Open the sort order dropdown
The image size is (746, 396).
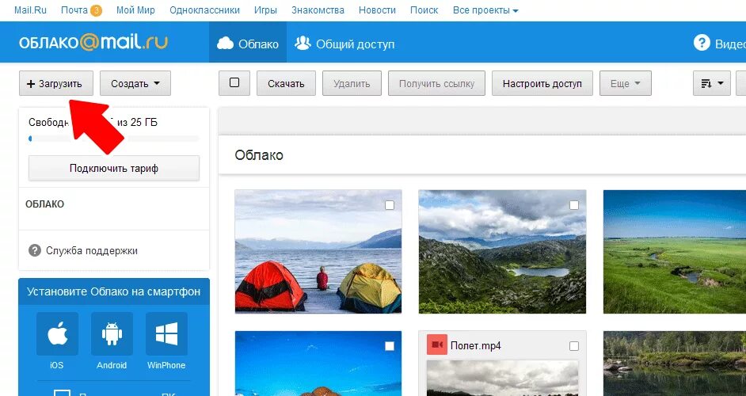coord(712,83)
